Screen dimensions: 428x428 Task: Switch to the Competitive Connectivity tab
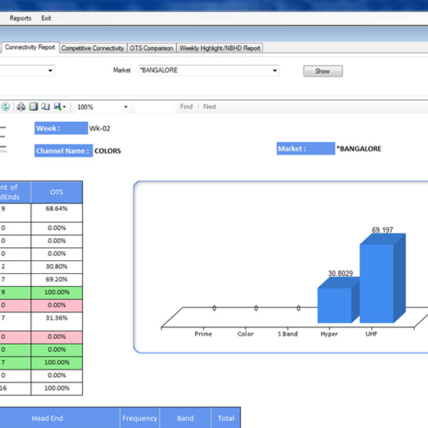93,49
